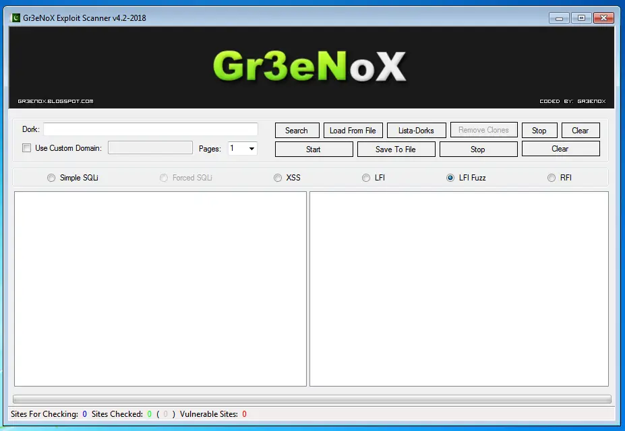Select the XSS scan mode
The image size is (625, 431).
coord(278,178)
